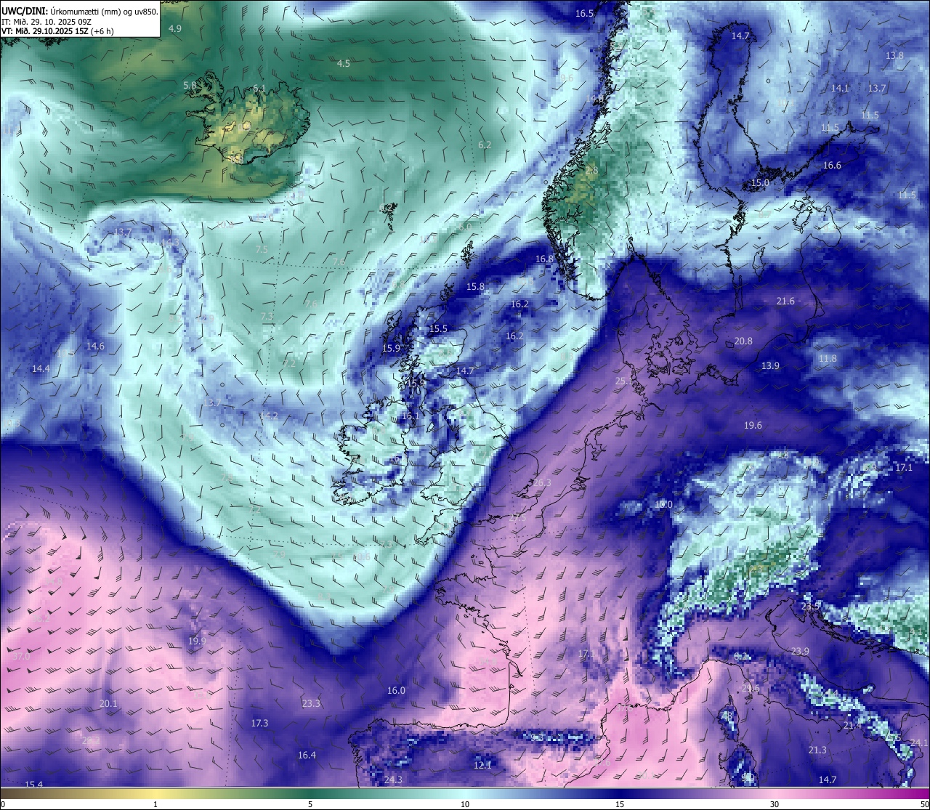Click the 6.2 value on the map
This screenshot has height=810, width=930.
(x=485, y=145)
